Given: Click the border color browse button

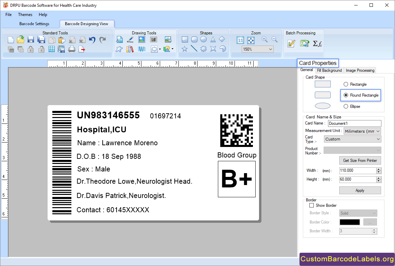Looking at the screenshot, I should coord(370,222).
